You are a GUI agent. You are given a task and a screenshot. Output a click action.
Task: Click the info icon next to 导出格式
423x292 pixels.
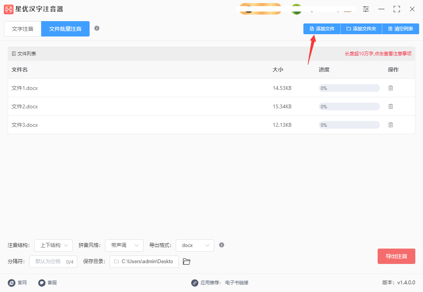[221, 245]
